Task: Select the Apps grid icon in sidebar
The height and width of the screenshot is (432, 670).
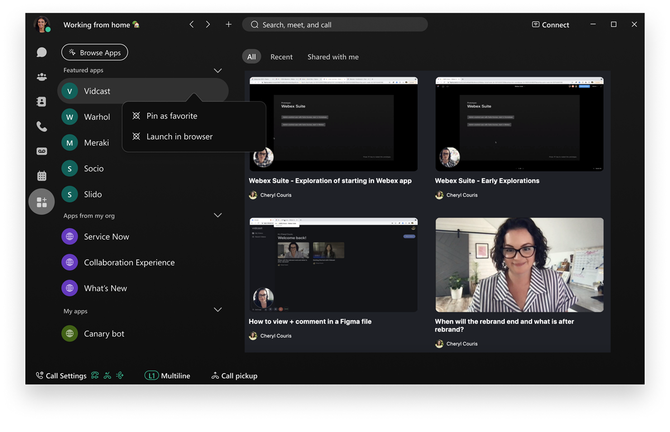Action: point(42,202)
